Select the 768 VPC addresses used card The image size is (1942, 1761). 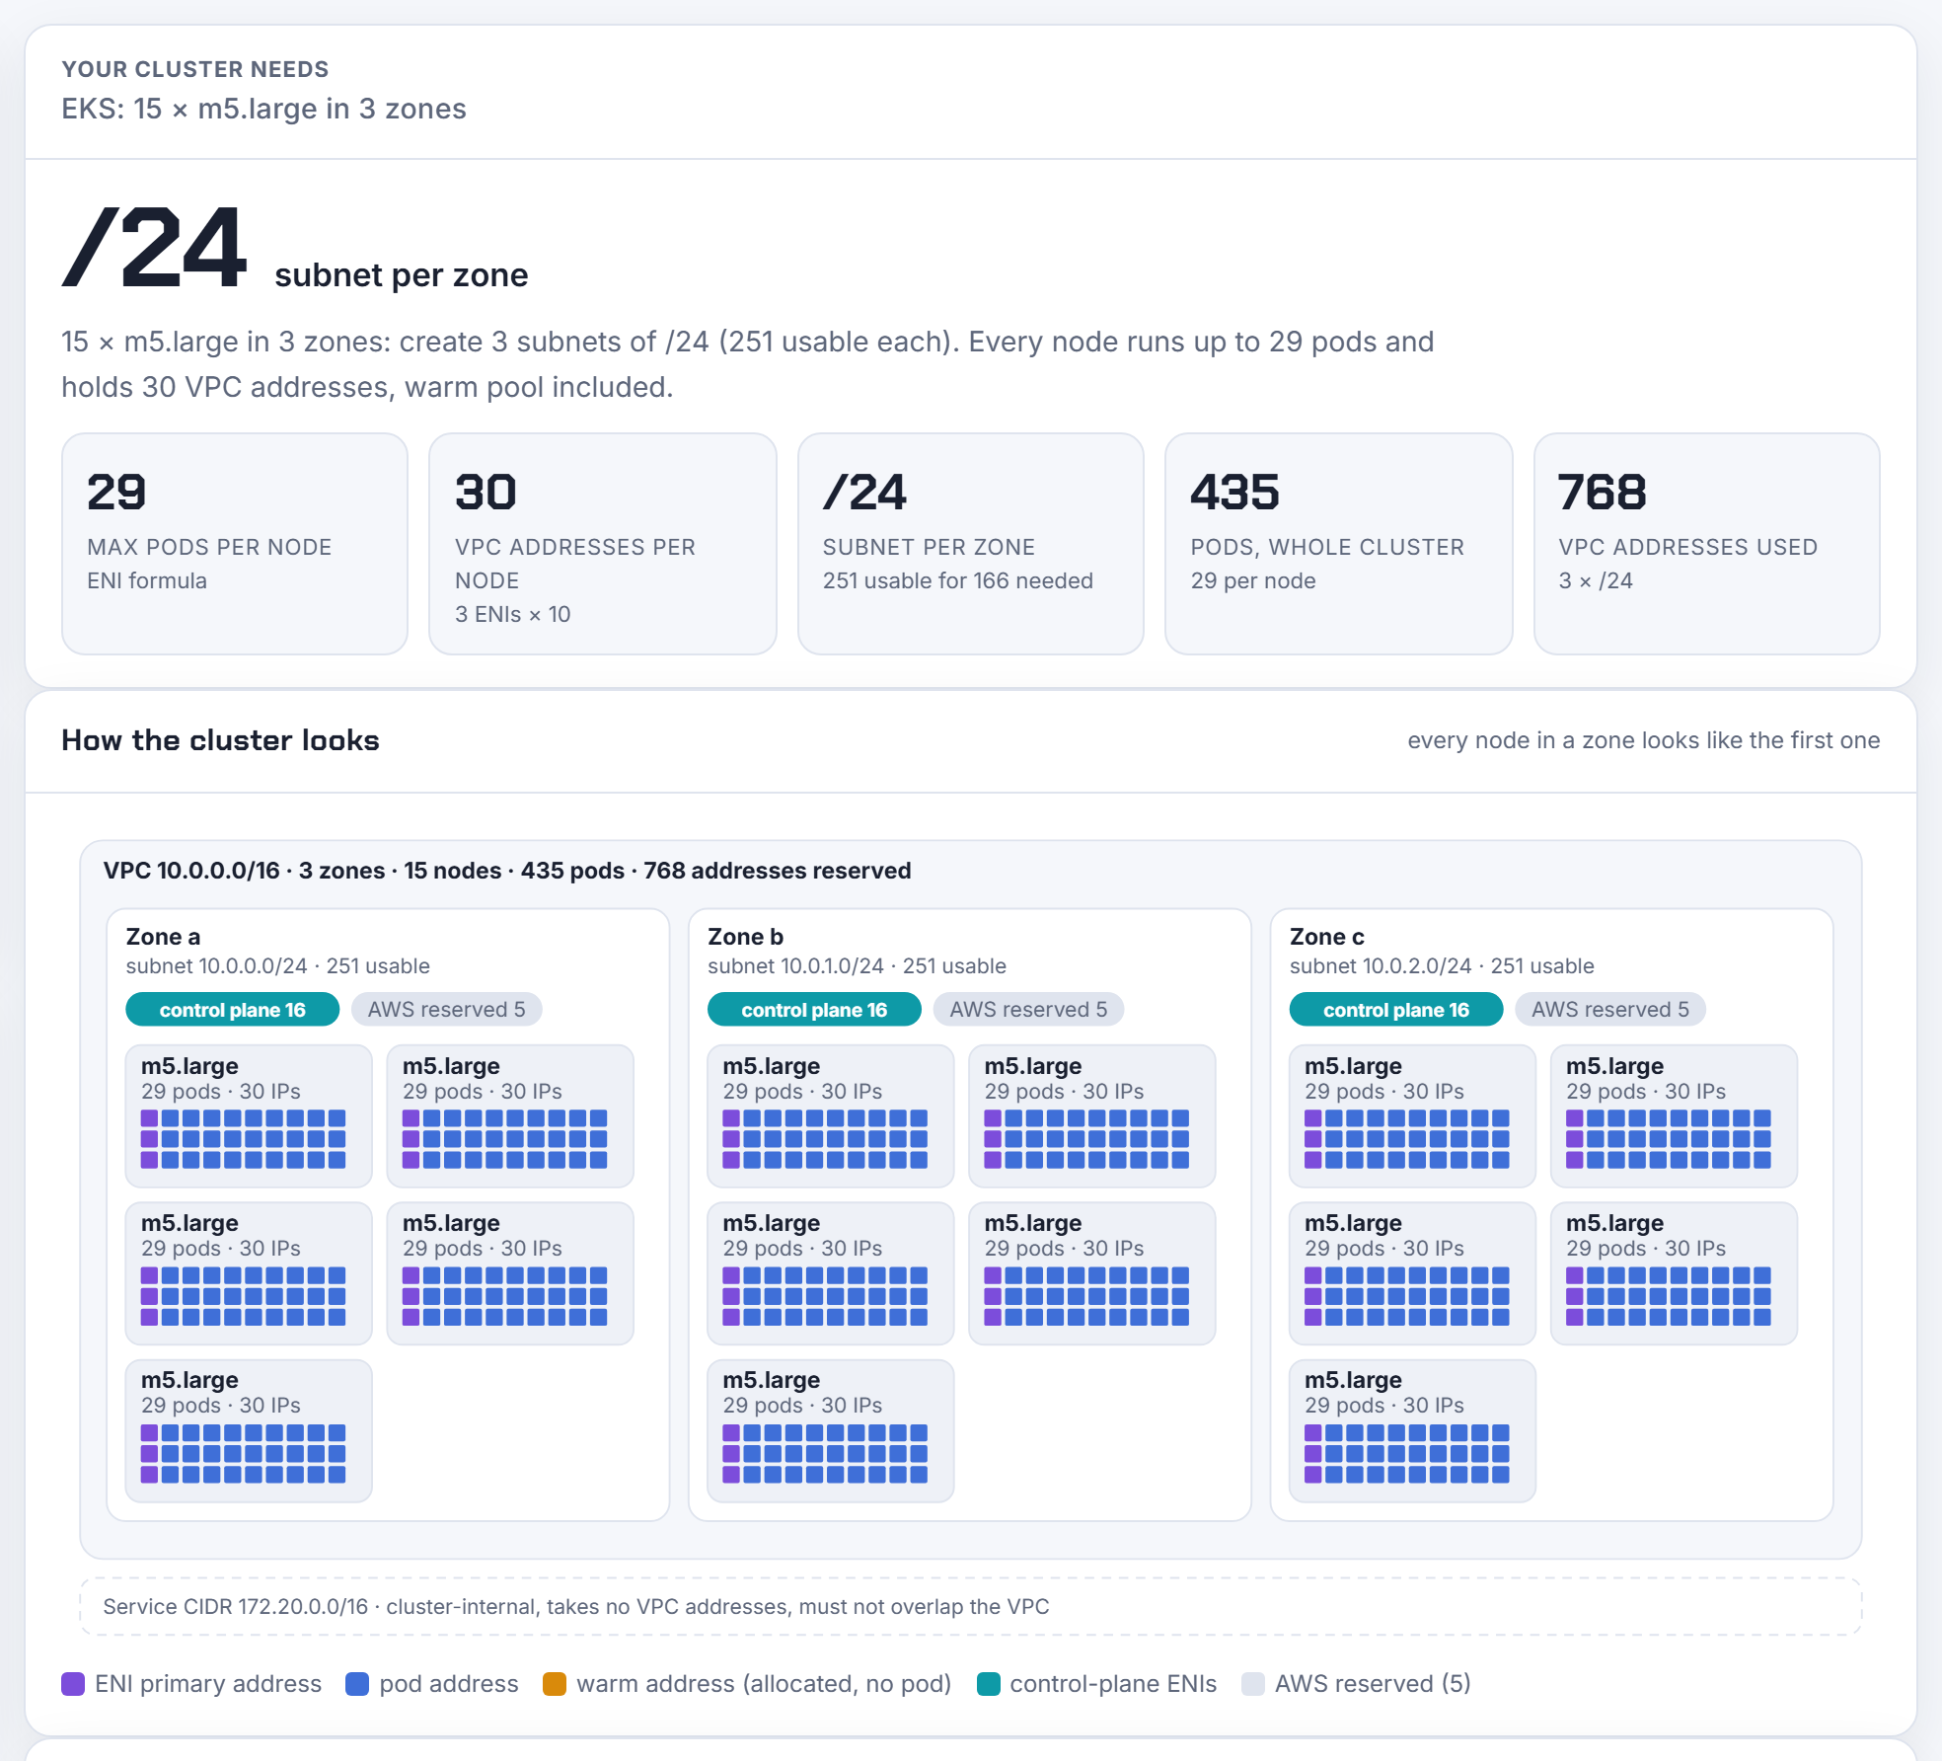pyautogui.click(x=1707, y=544)
